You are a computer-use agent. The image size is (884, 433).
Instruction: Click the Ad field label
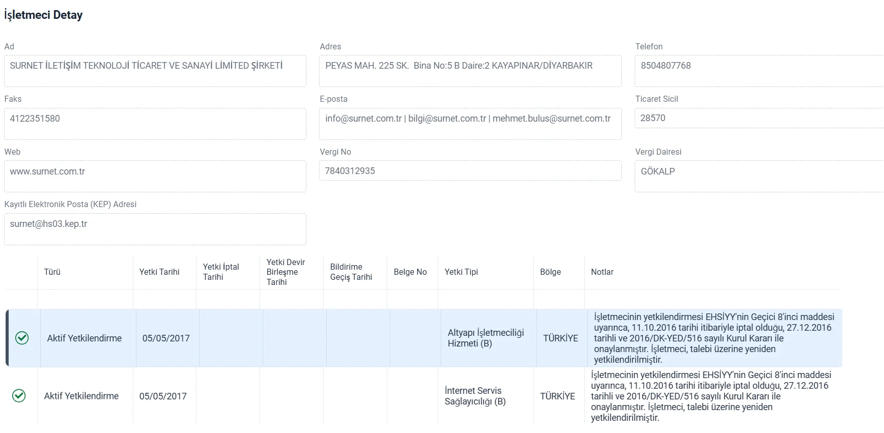pyautogui.click(x=9, y=46)
